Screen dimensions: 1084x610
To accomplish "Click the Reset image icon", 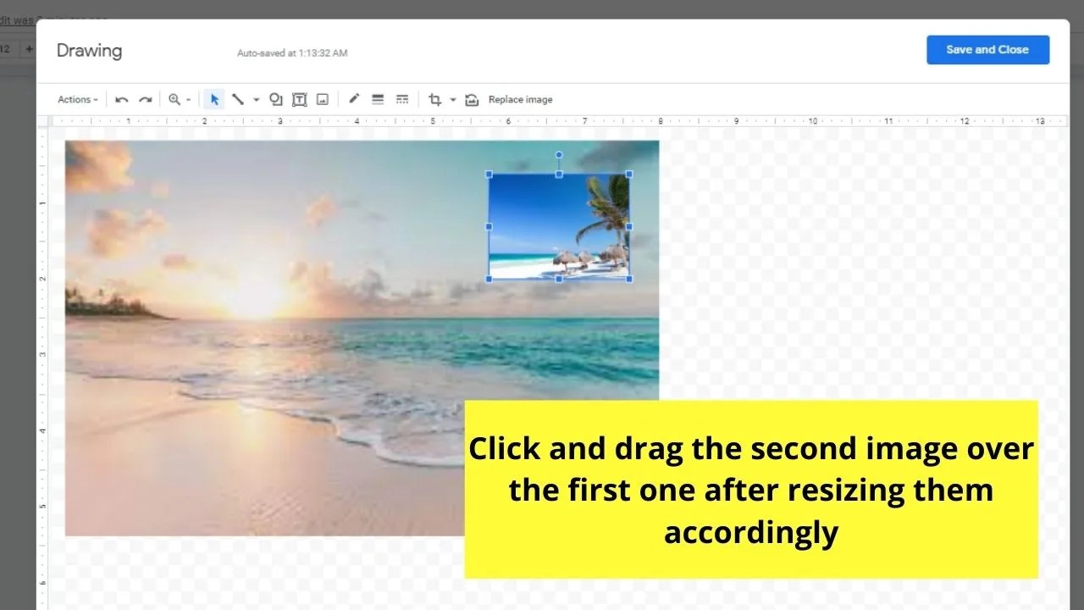I will [x=472, y=99].
